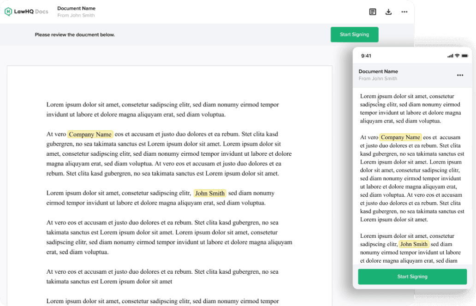Tap the highlighted John Smith field on mobile
Image resolution: width=476 pixels, height=306 pixels.
[414, 244]
